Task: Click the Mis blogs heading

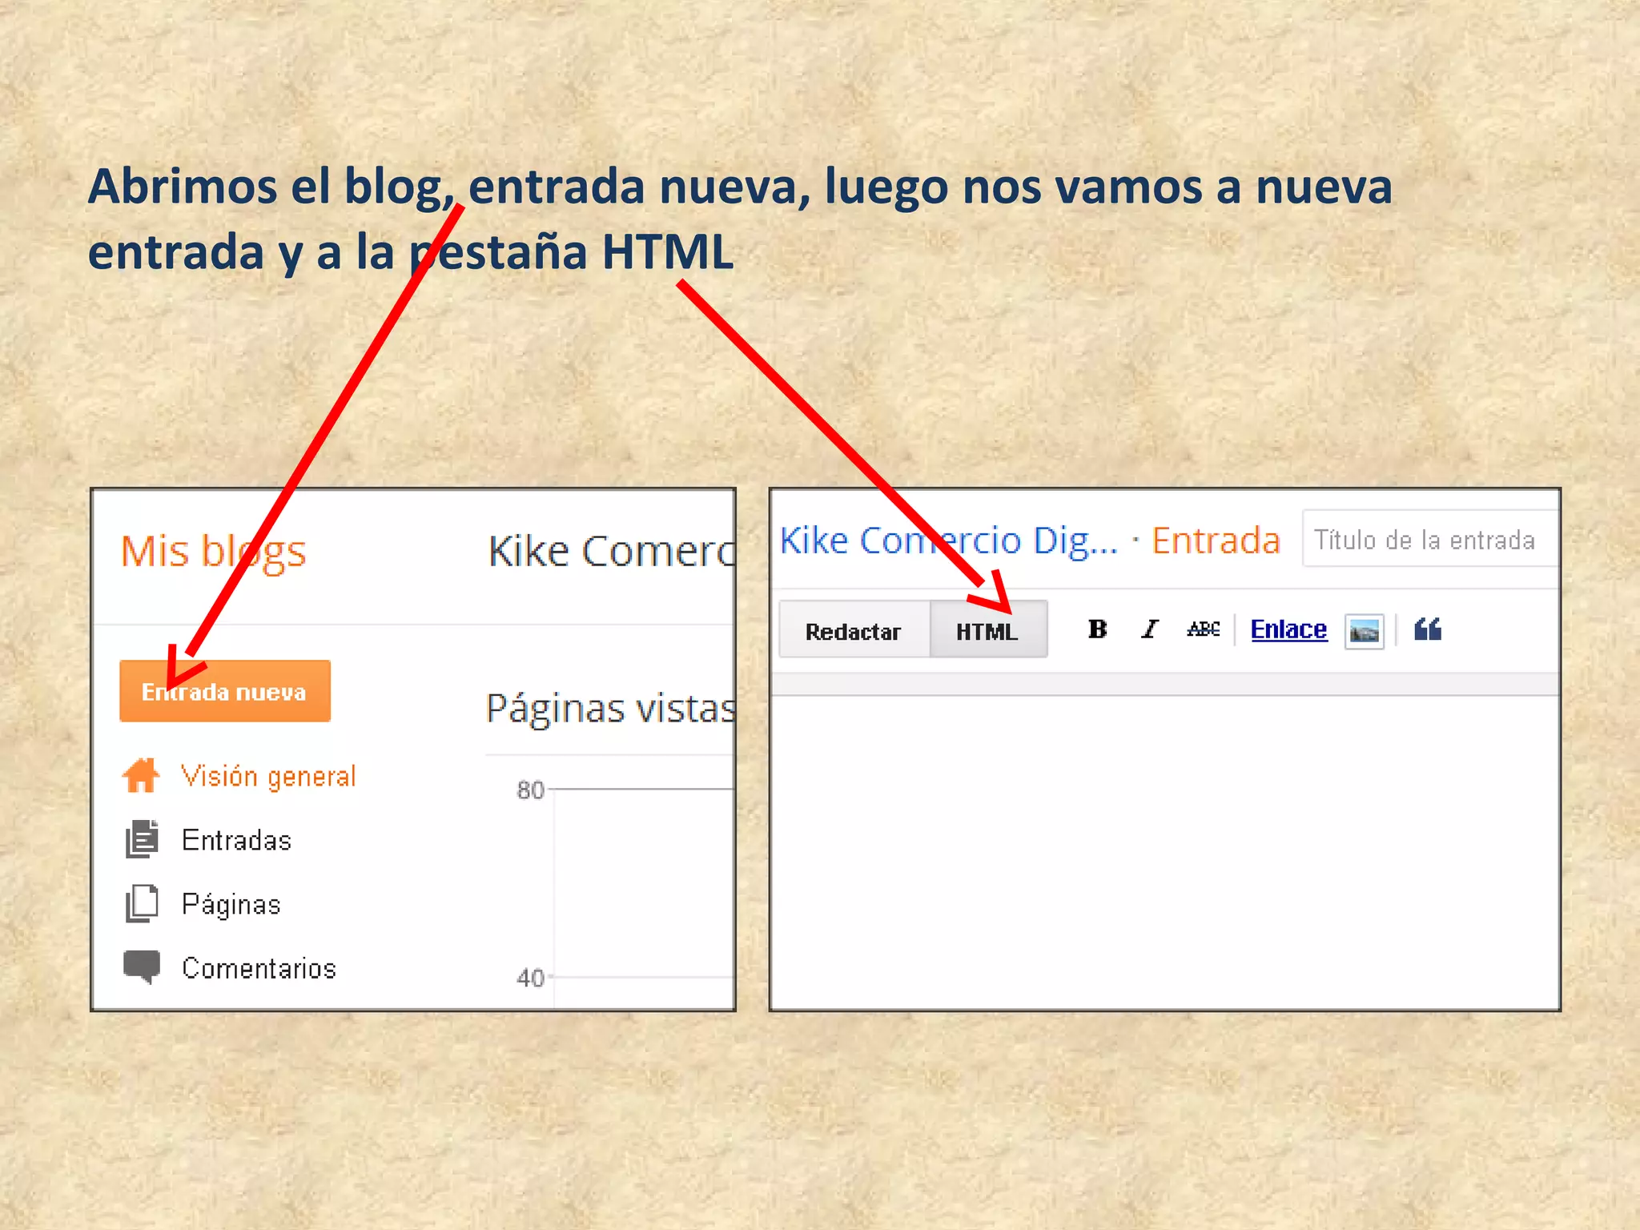Action: (213, 552)
